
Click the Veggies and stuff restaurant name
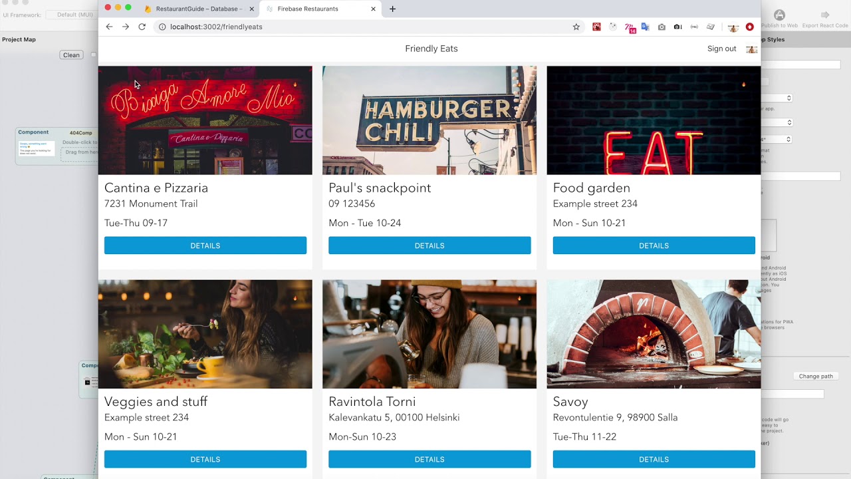156,402
